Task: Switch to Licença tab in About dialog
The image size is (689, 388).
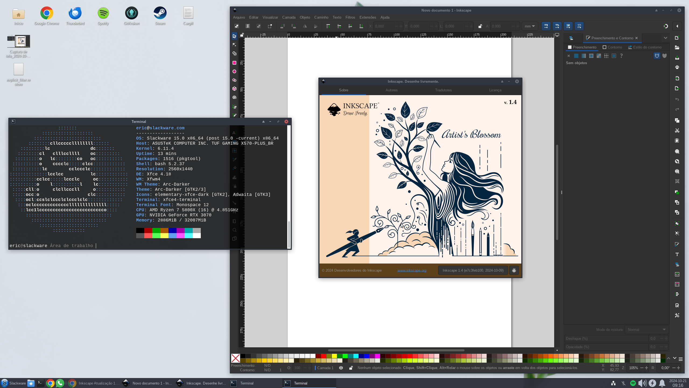Action: 495,90
